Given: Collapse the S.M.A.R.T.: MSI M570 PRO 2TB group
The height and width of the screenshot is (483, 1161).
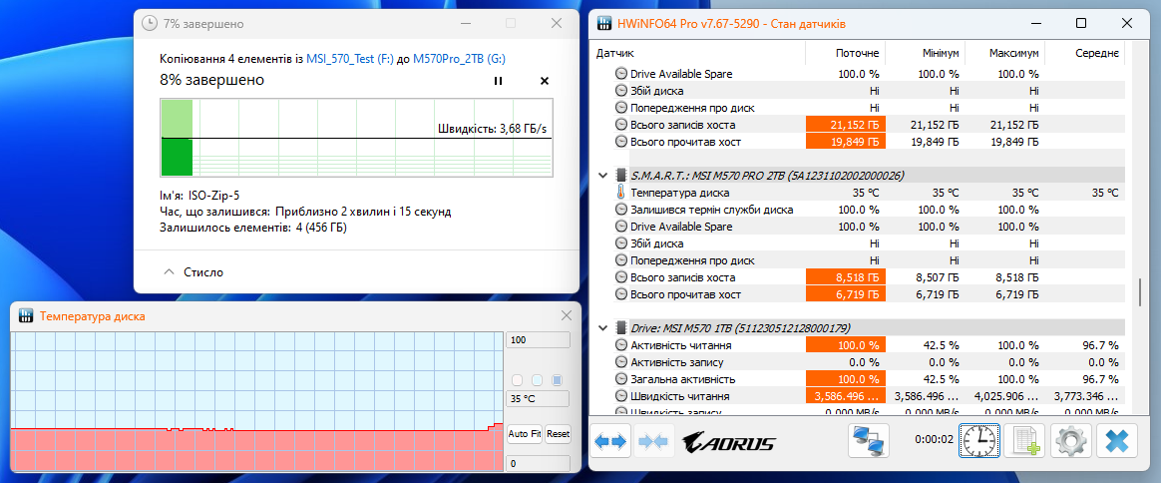Looking at the screenshot, I should point(602,176).
